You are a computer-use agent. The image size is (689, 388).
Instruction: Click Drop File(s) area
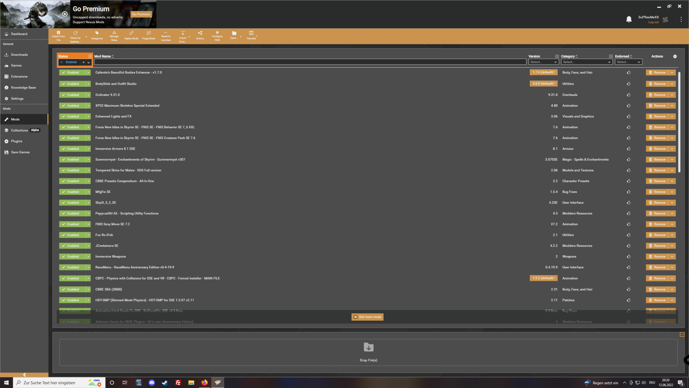click(368, 352)
